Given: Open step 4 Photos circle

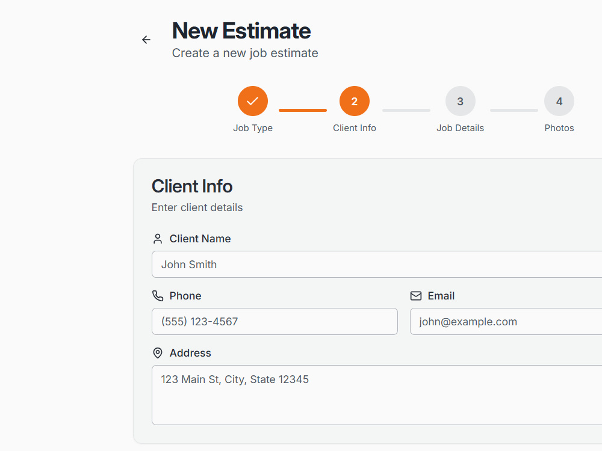Looking at the screenshot, I should (x=559, y=101).
